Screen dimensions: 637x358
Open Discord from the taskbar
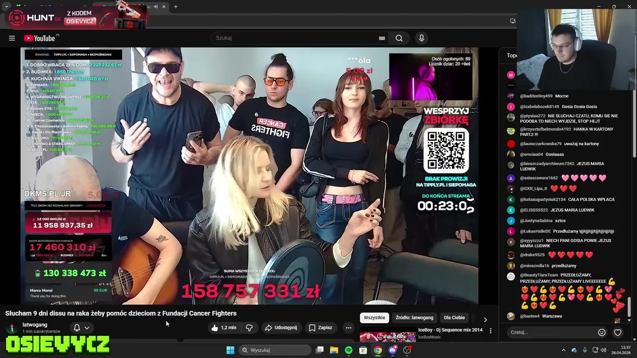(393, 350)
